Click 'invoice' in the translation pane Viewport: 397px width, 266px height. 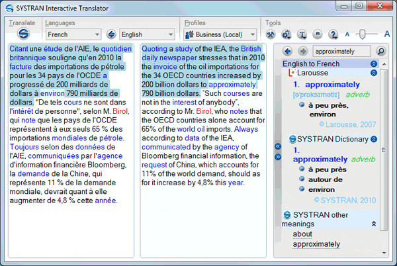(x=165, y=67)
